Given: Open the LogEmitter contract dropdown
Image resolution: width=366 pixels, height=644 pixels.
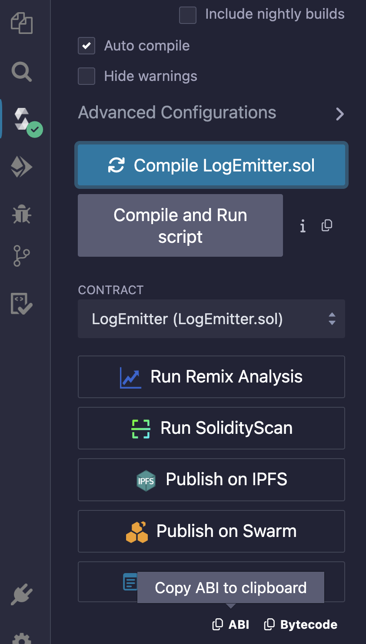Looking at the screenshot, I should point(211,319).
